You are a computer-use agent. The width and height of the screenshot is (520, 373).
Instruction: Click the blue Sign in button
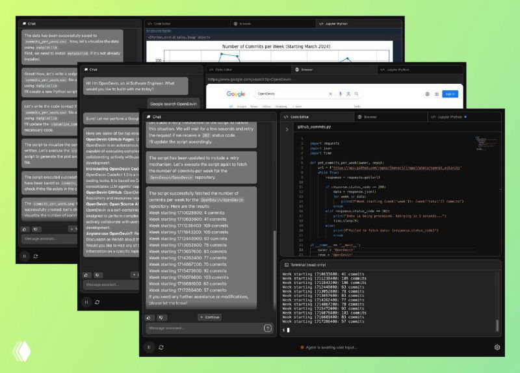(x=450, y=94)
